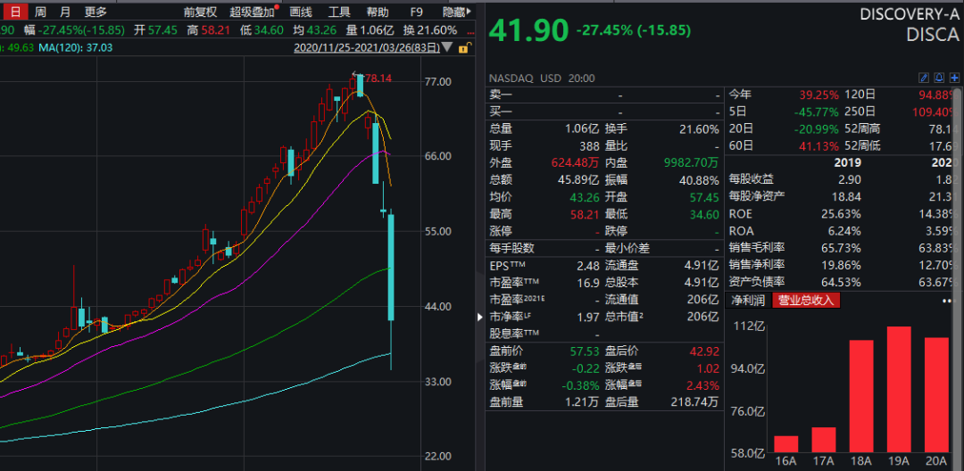
Task: Click the 资产负债率 64.53% cell
Action: [841, 283]
